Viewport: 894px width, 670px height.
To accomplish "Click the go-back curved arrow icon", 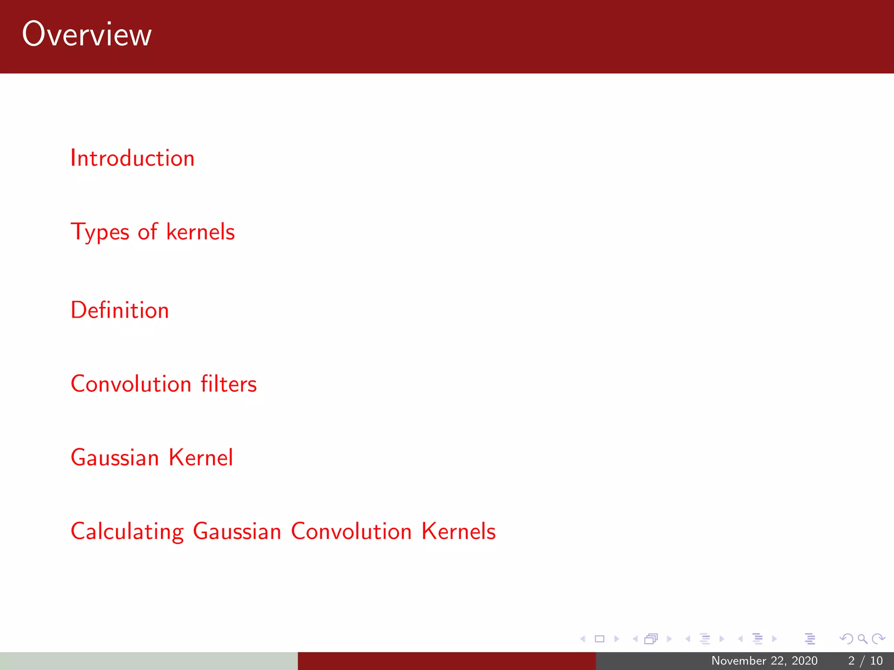I will pyautogui.click(x=846, y=639).
